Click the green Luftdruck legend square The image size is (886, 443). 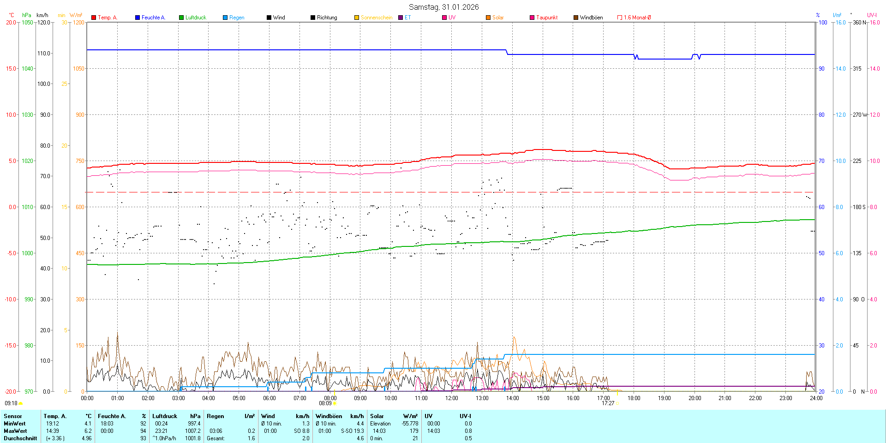point(181,18)
